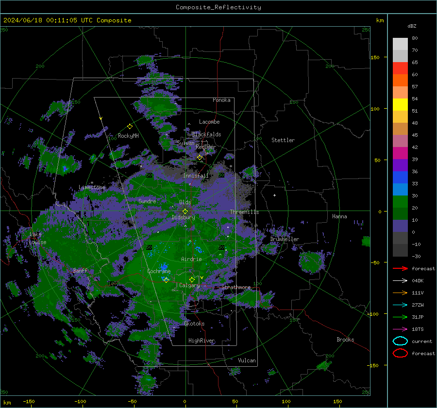Click the RockyMH label

[x=128, y=136]
